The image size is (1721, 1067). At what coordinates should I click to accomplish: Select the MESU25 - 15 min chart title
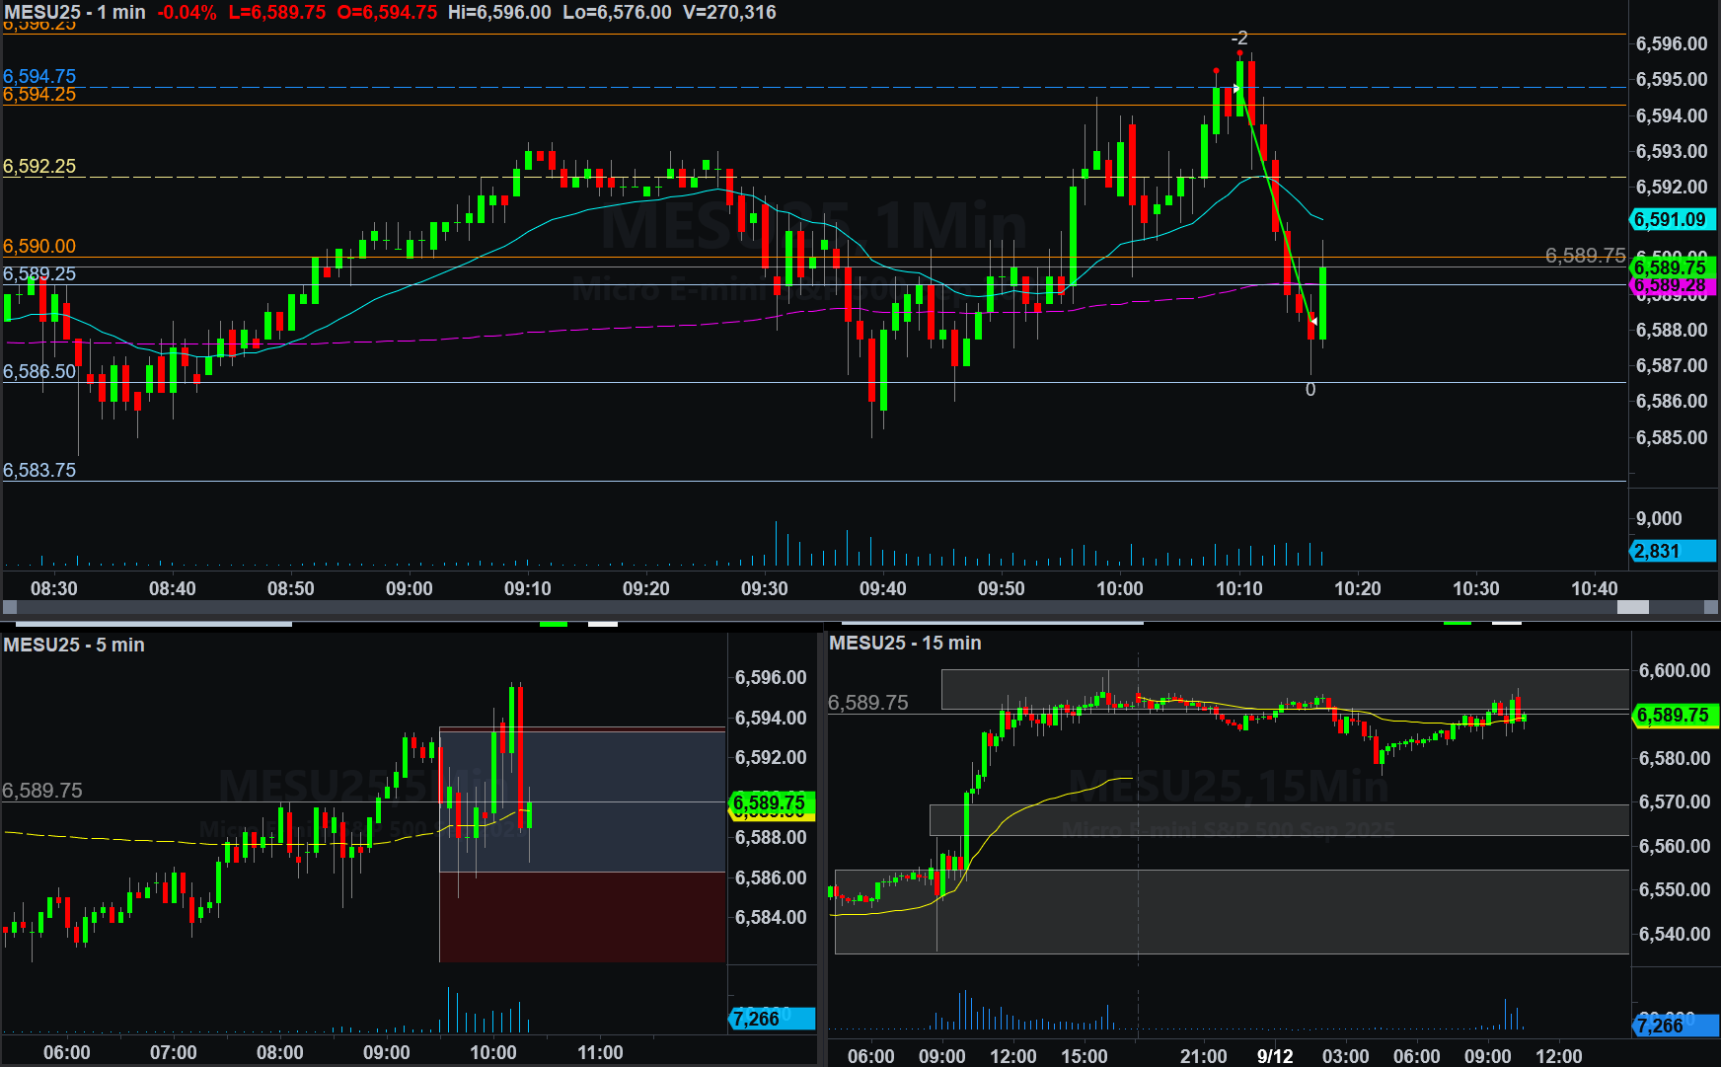pyautogui.click(x=905, y=643)
